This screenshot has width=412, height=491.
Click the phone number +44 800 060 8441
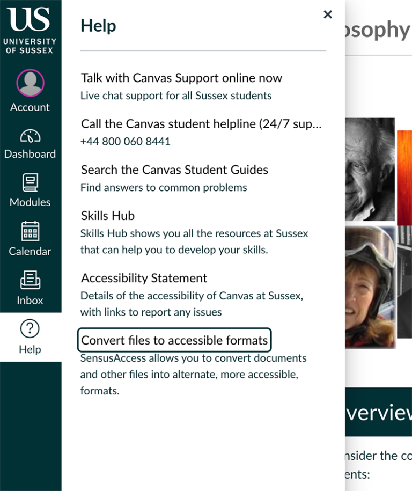[126, 141]
